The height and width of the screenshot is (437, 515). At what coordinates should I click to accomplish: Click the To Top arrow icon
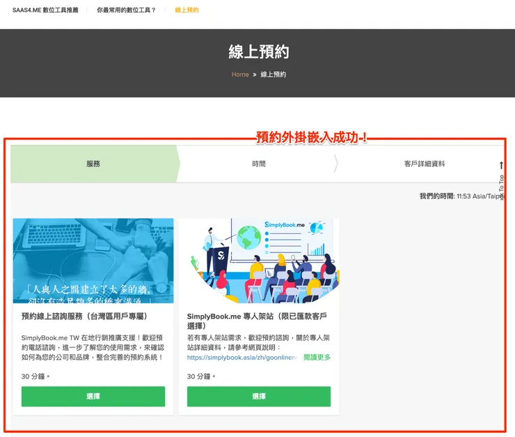(x=501, y=166)
